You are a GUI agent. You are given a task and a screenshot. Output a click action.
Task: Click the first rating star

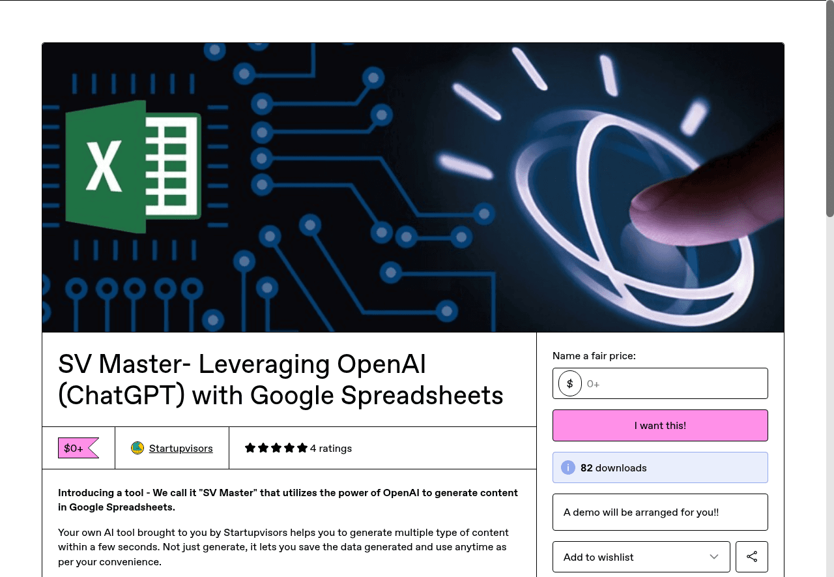[250, 448]
